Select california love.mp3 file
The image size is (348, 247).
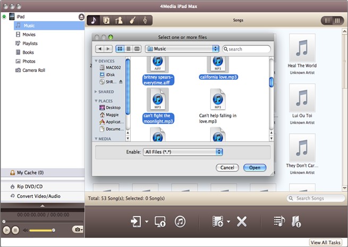tap(218, 67)
